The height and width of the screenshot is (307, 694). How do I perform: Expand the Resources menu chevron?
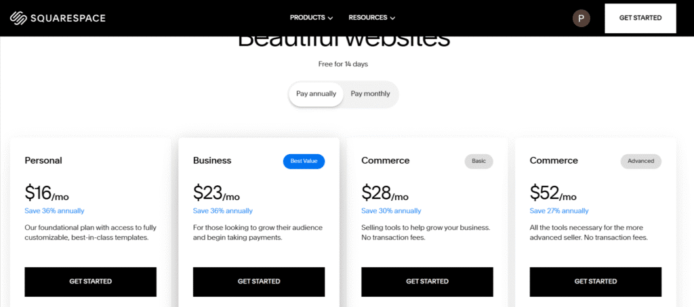(392, 18)
